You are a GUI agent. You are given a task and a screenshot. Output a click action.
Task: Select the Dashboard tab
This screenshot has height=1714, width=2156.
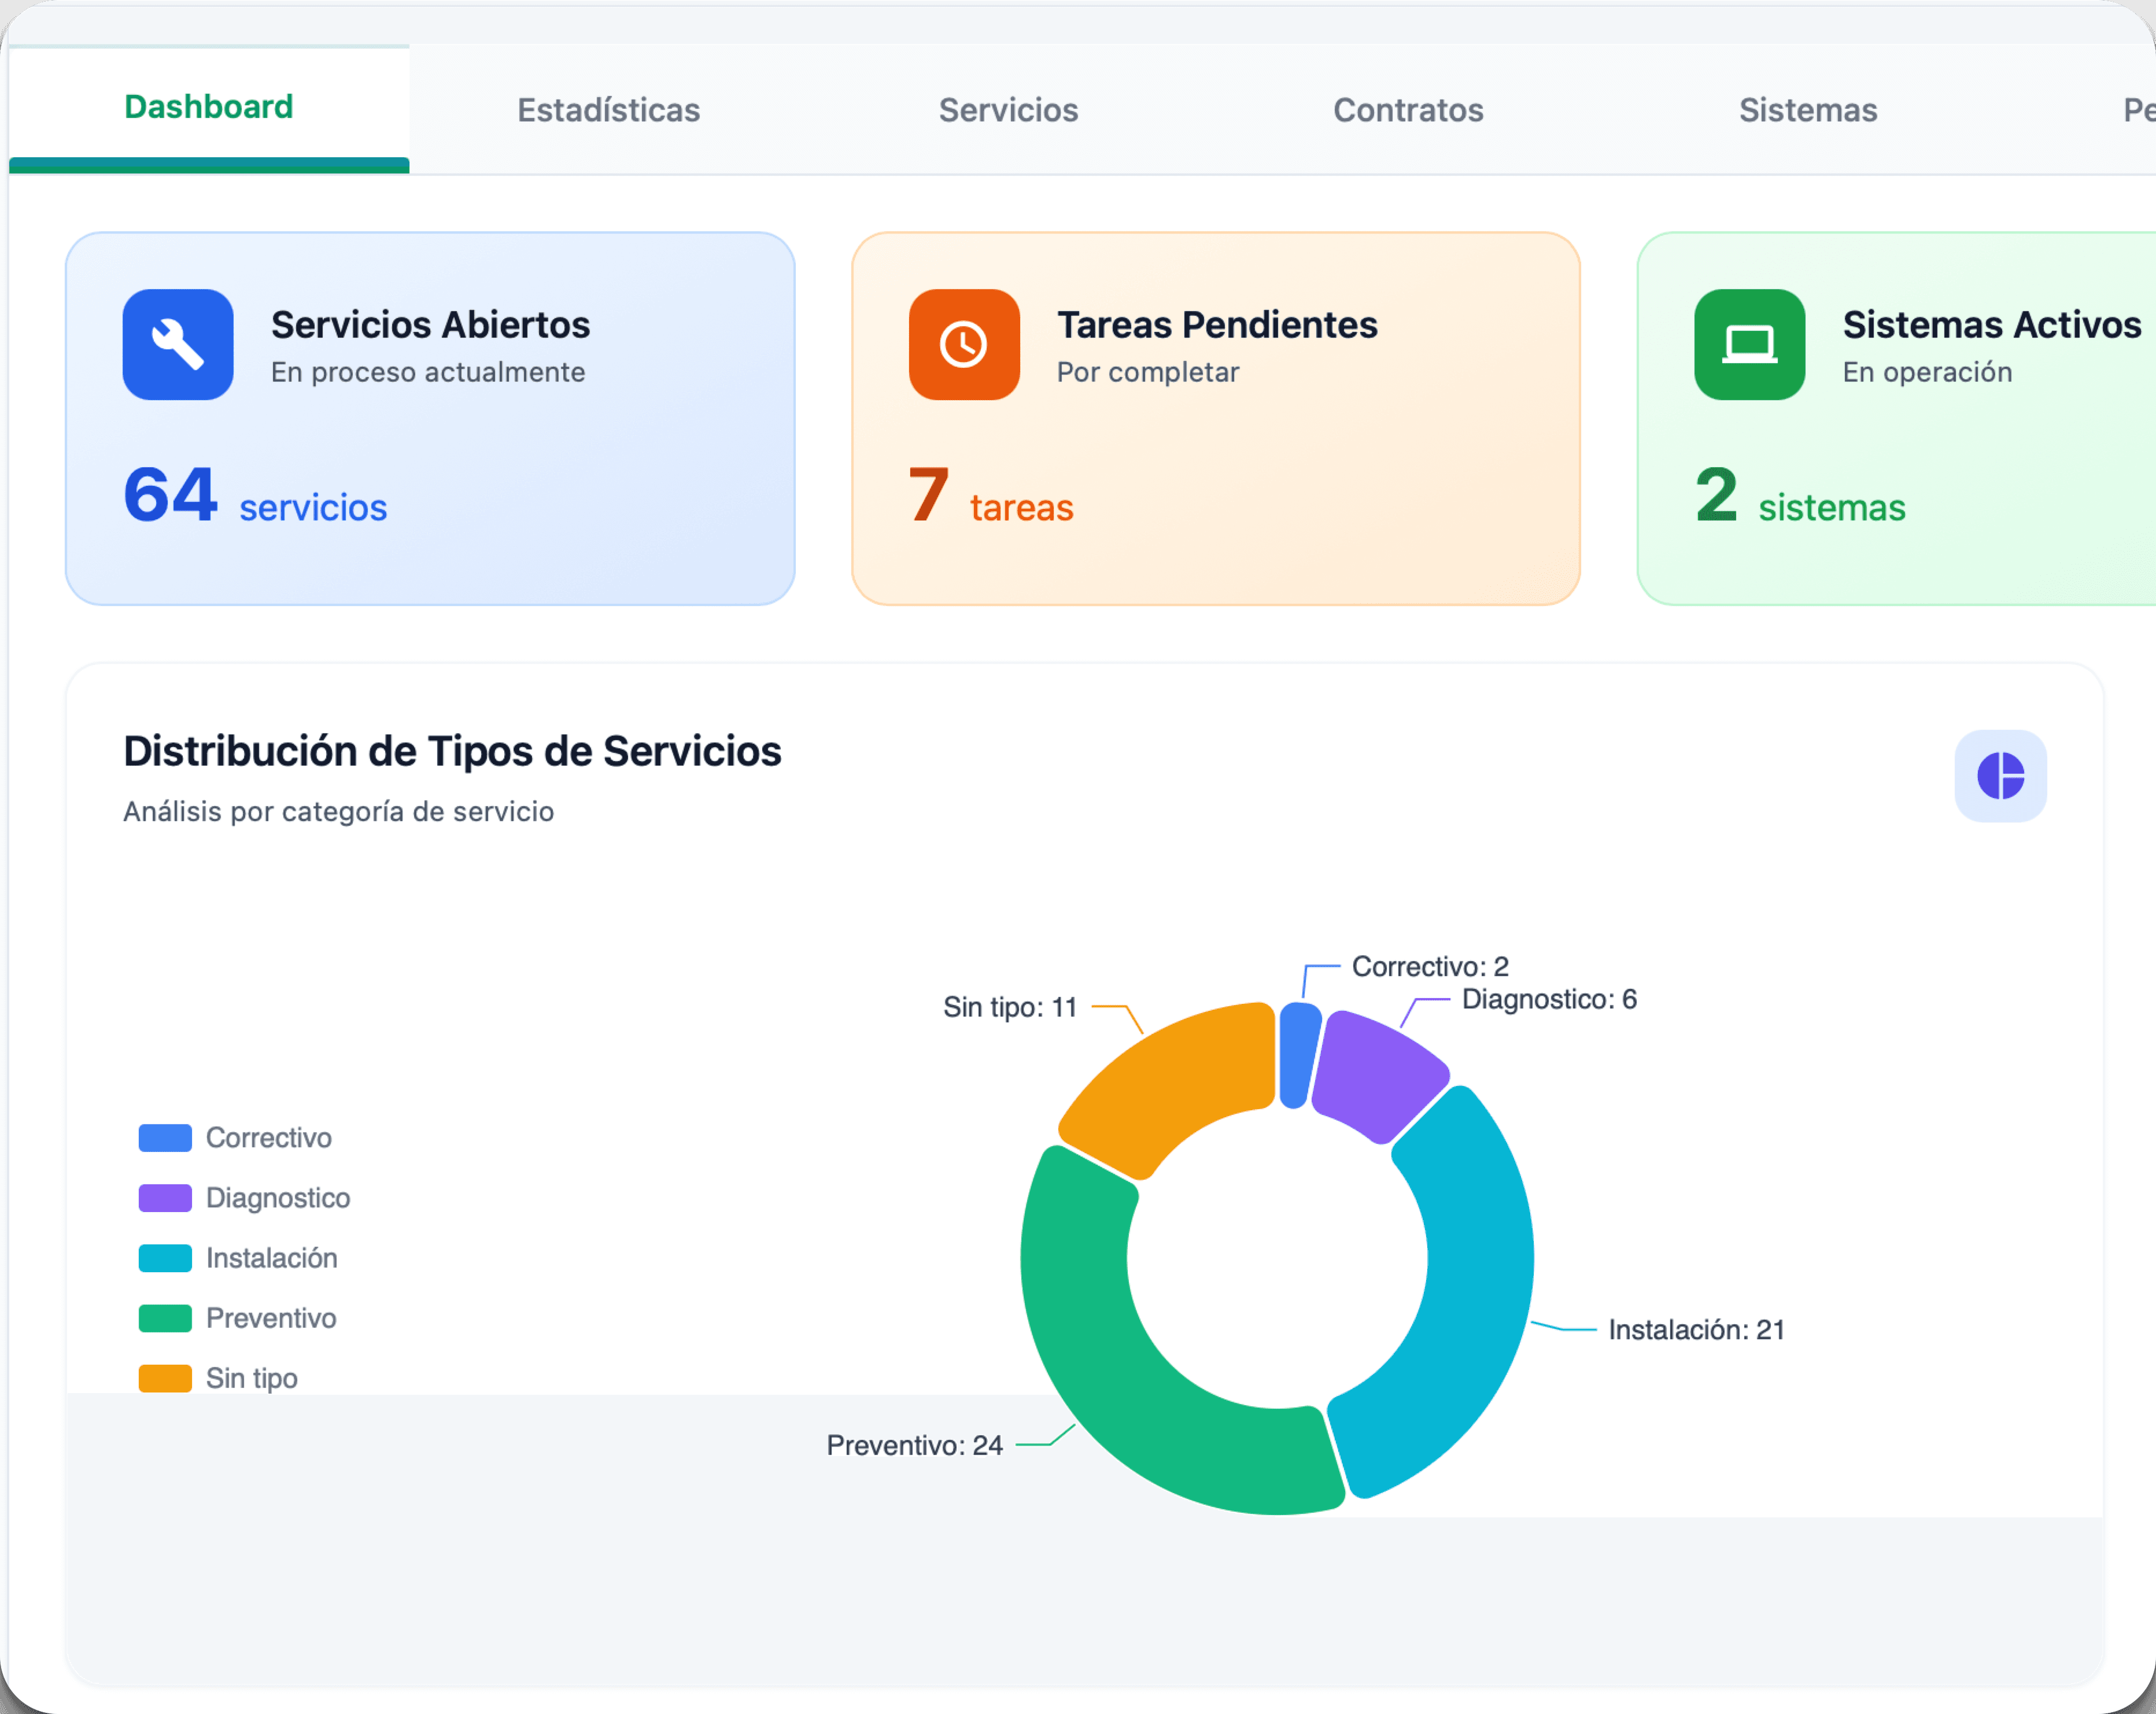tap(208, 106)
